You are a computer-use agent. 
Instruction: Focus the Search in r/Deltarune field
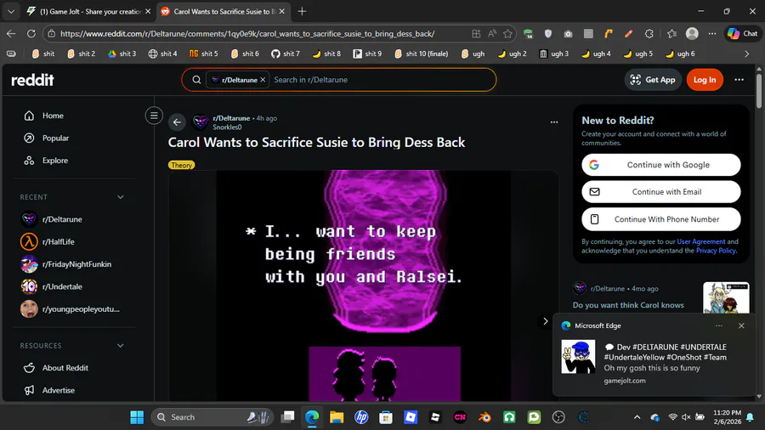(x=382, y=80)
